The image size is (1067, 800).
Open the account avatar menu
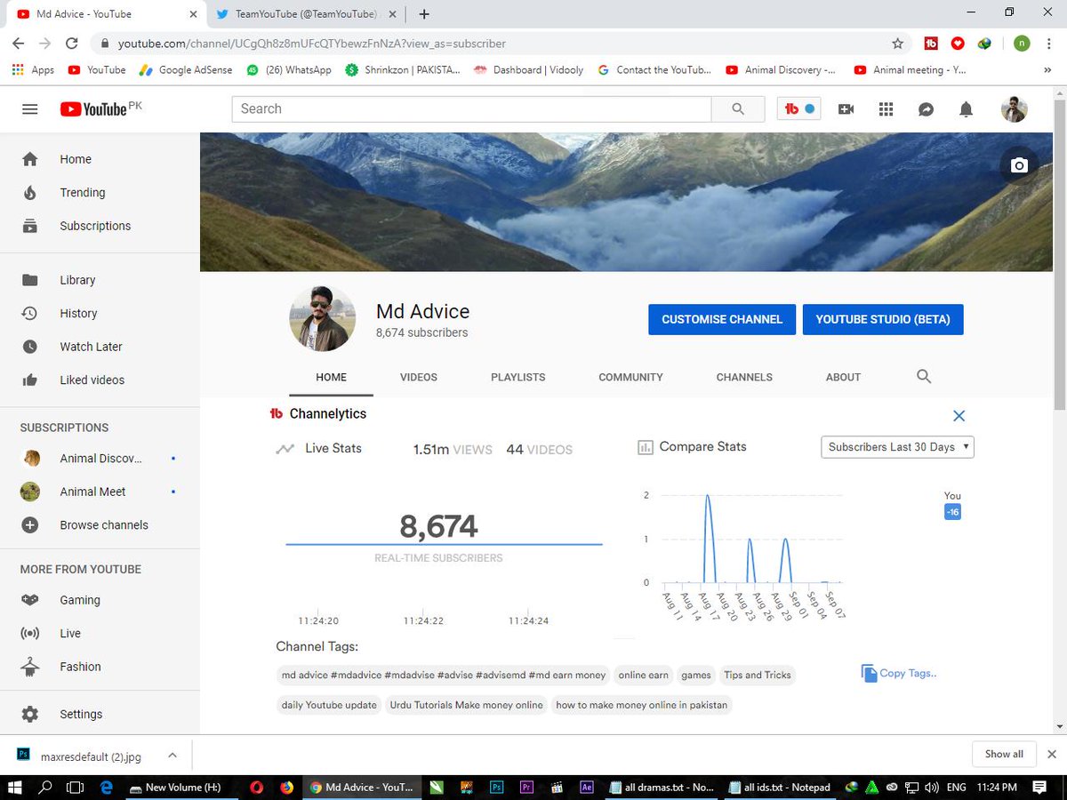coord(1014,109)
